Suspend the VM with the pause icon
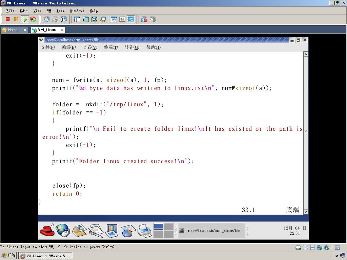Image resolution: width=347 pixels, height=260 pixels. (x=16, y=19)
